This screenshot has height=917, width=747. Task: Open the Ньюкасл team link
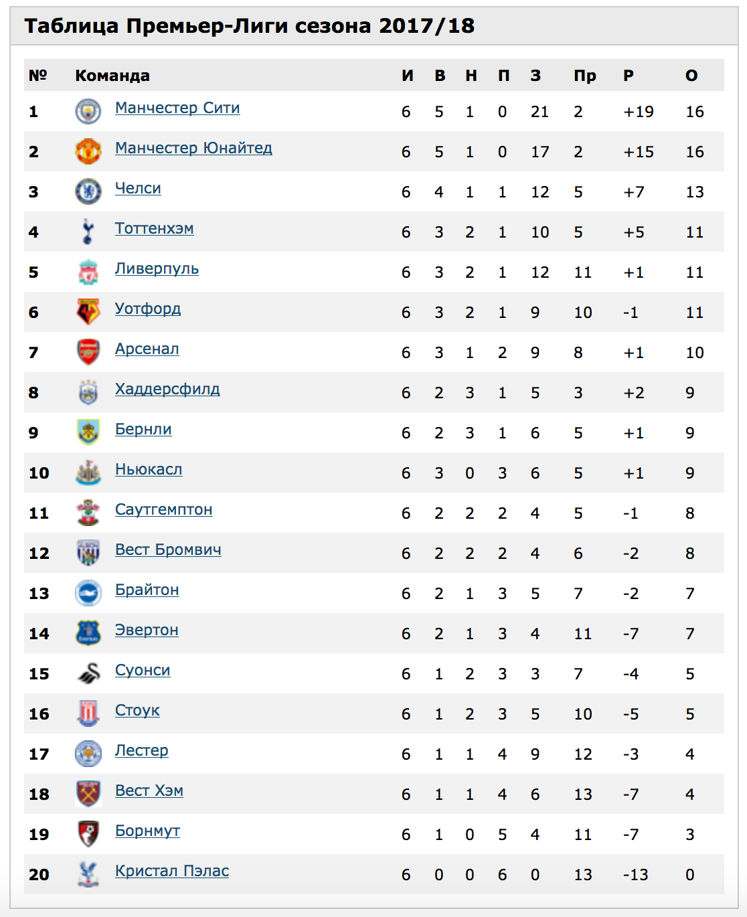pyautogui.click(x=149, y=469)
